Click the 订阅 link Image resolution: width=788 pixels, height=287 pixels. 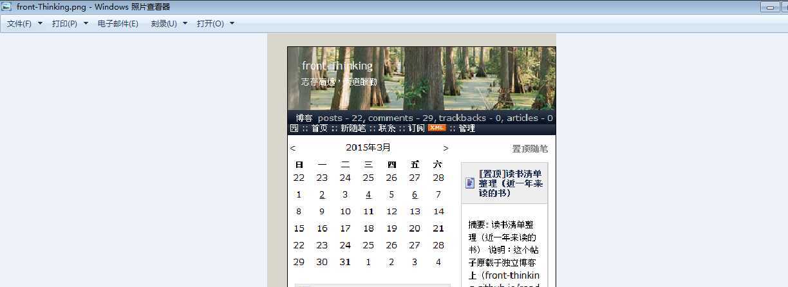416,128
